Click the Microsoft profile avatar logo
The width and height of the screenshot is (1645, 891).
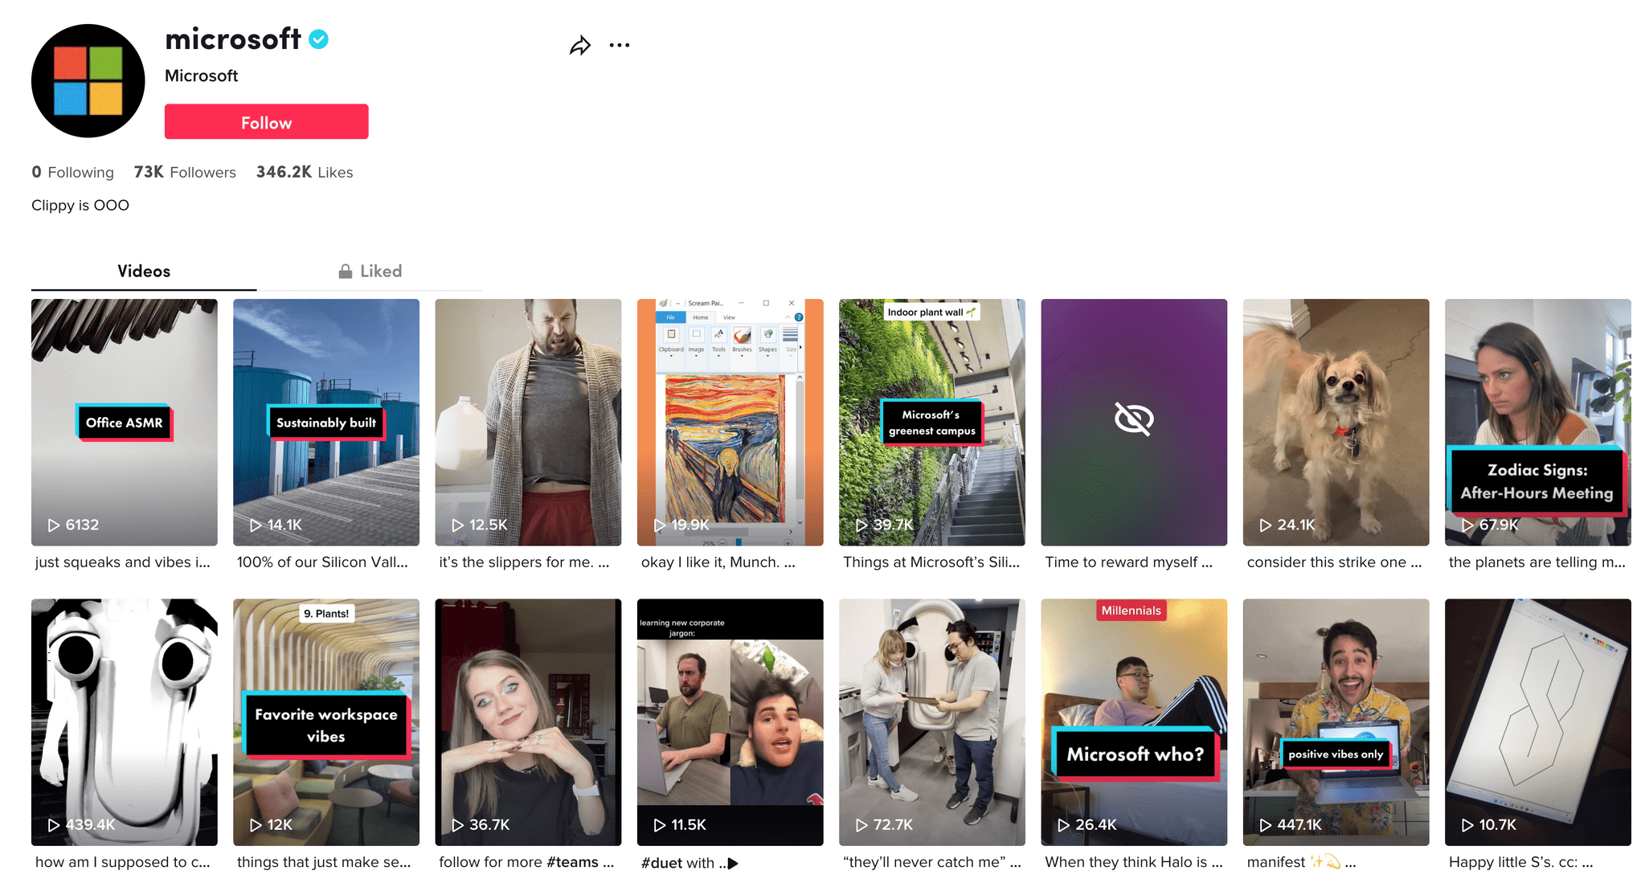coord(88,81)
